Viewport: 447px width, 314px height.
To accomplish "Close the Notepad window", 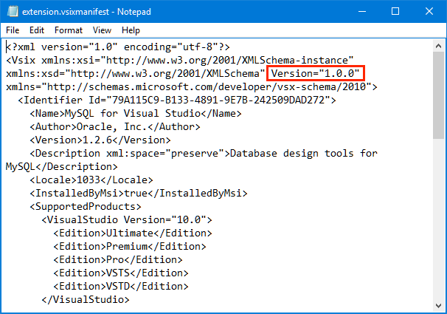I will pyautogui.click(x=429, y=11).
